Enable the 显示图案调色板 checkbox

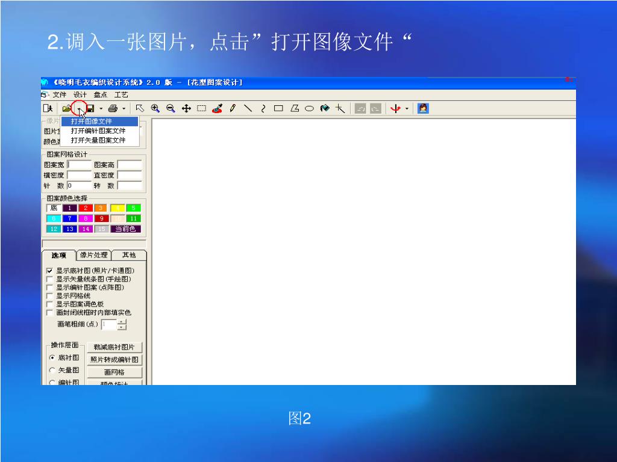click(x=49, y=304)
